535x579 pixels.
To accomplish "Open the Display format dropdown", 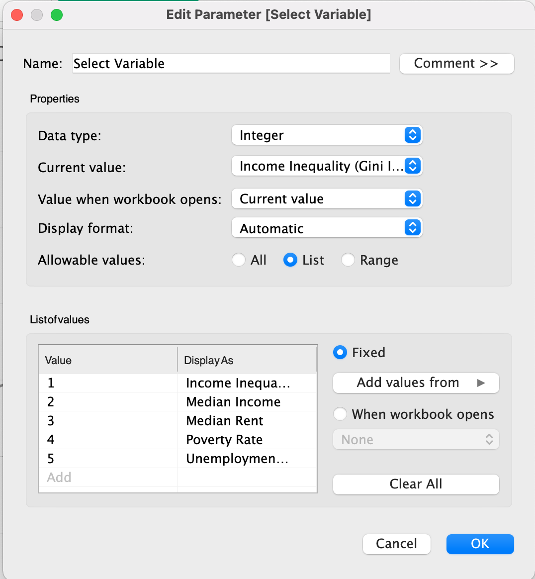I will click(x=327, y=228).
